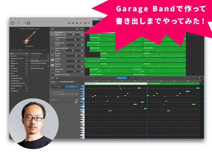
Task: Solo the Seventies Clav track
Action: tap(59, 45)
